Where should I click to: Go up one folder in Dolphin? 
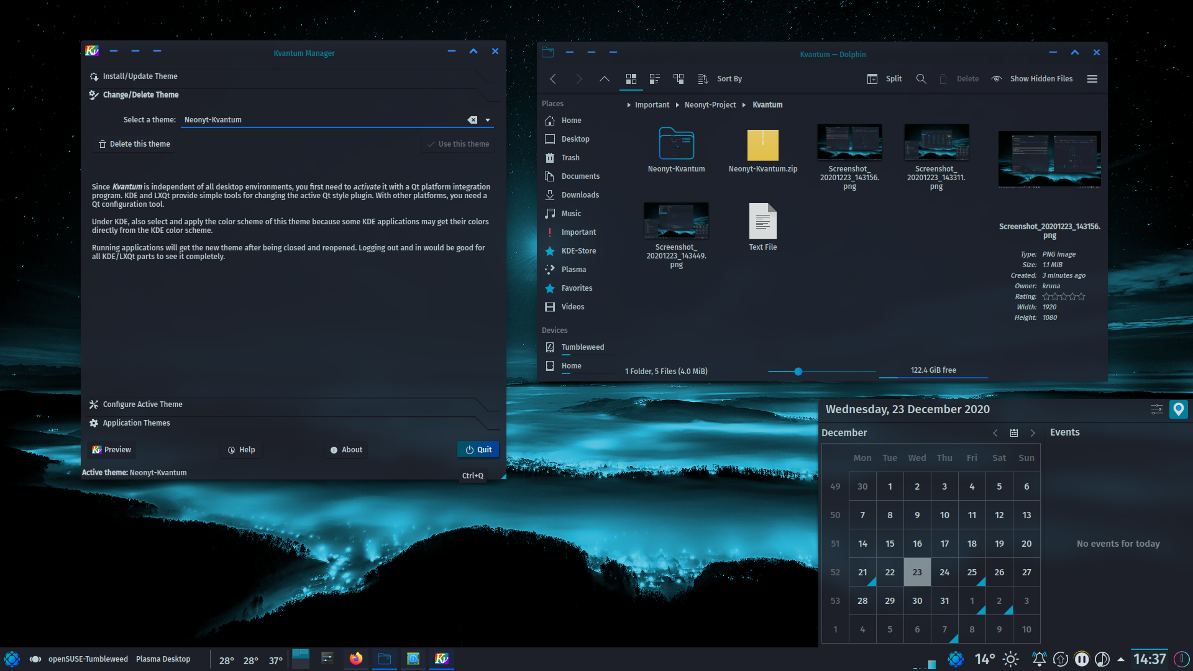coord(605,79)
